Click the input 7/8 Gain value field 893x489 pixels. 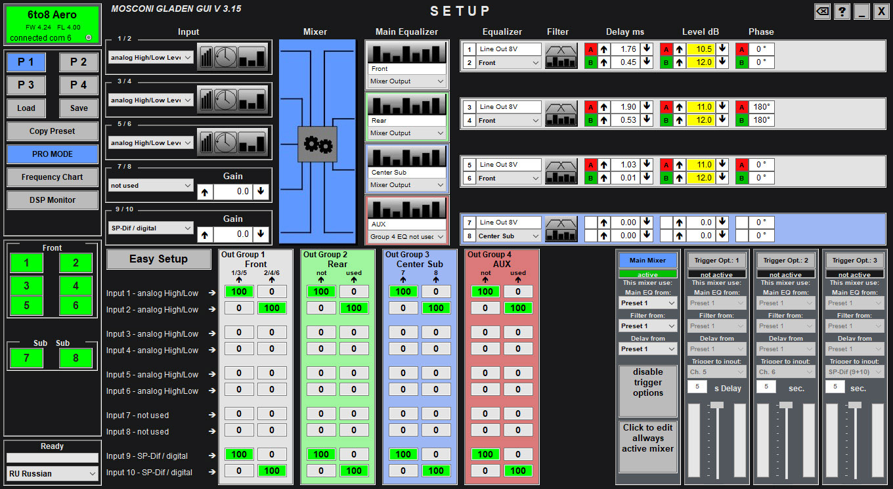[233, 192]
